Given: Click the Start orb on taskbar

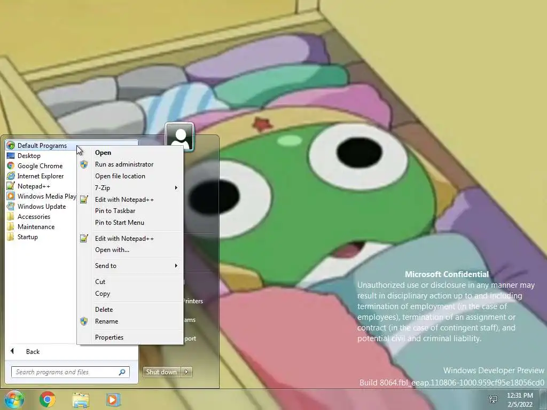Looking at the screenshot, I should pos(14,399).
